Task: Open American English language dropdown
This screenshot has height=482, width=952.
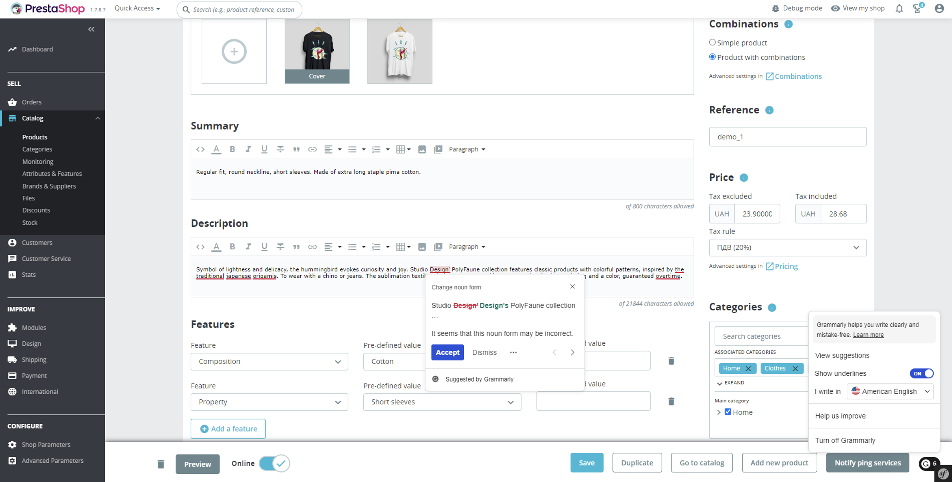Action: (890, 391)
